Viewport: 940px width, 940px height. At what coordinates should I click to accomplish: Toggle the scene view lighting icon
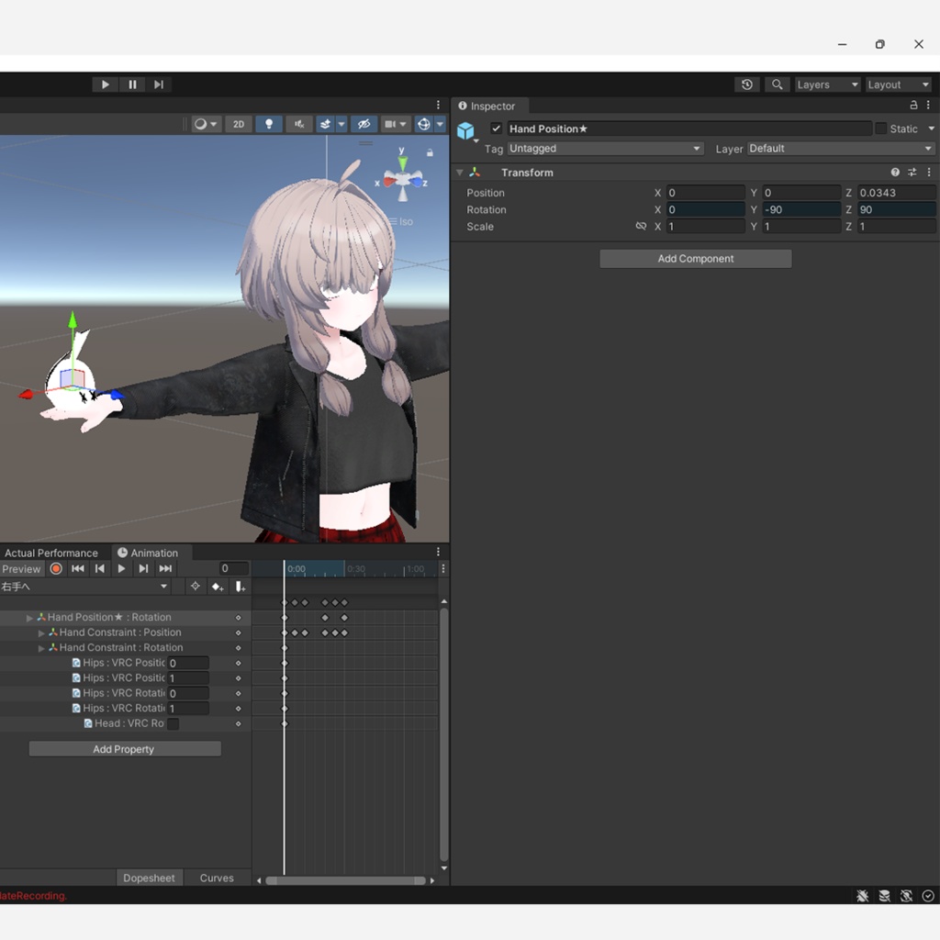click(268, 123)
